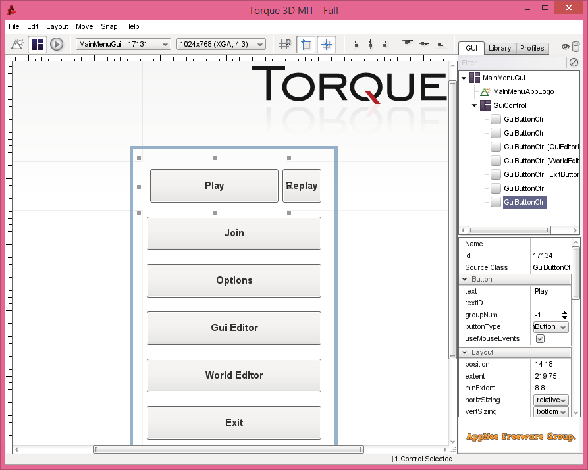Collapse the Button property group
588x470 pixels.
tap(465, 279)
